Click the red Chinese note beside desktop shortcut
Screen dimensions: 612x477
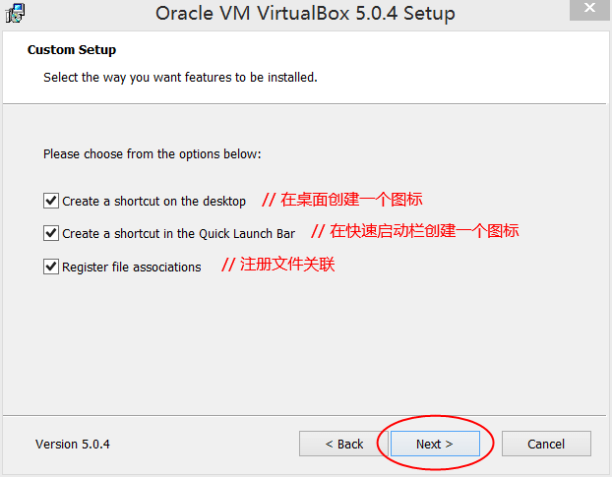coord(342,200)
